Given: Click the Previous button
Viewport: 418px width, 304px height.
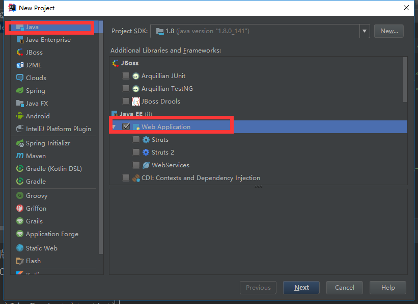Looking at the screenshot, I should click(x=258, y=288).
